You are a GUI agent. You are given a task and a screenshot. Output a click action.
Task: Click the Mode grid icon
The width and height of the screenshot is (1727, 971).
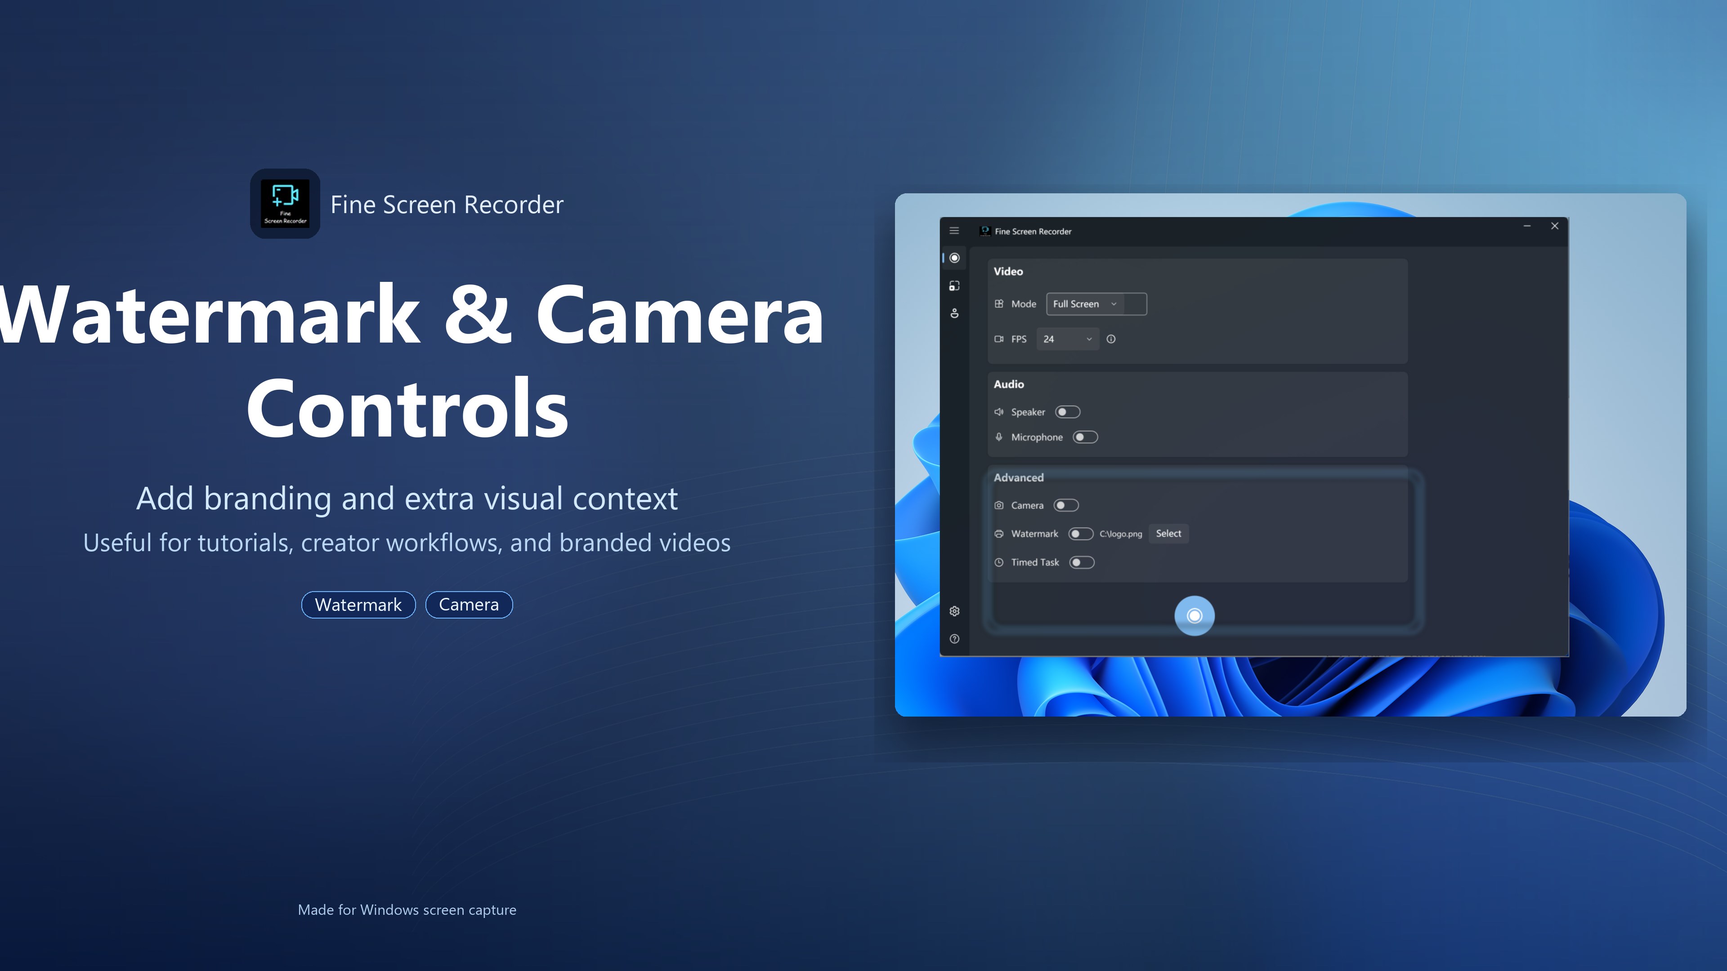pyautogui.click(x=999, y=303)
